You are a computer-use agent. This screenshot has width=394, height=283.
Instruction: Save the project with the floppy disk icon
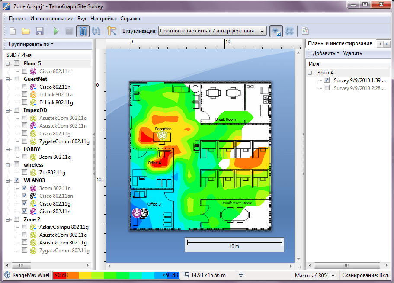[39, 31]
